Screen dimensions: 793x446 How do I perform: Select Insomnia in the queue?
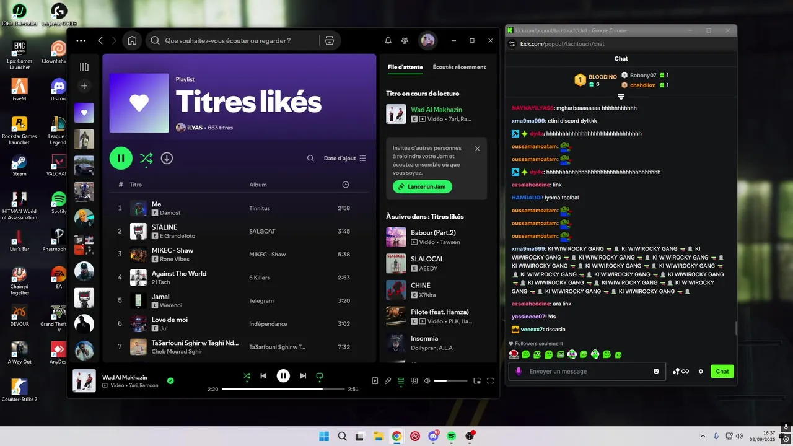437,343
